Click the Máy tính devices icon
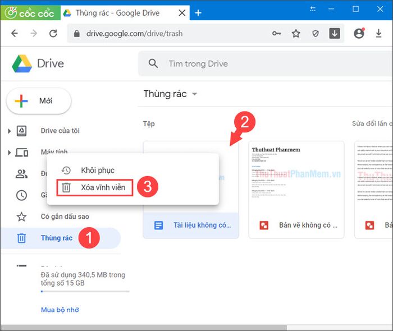Image resolution: width=393 pixels, height=331 pixels. tap(21, 152)
